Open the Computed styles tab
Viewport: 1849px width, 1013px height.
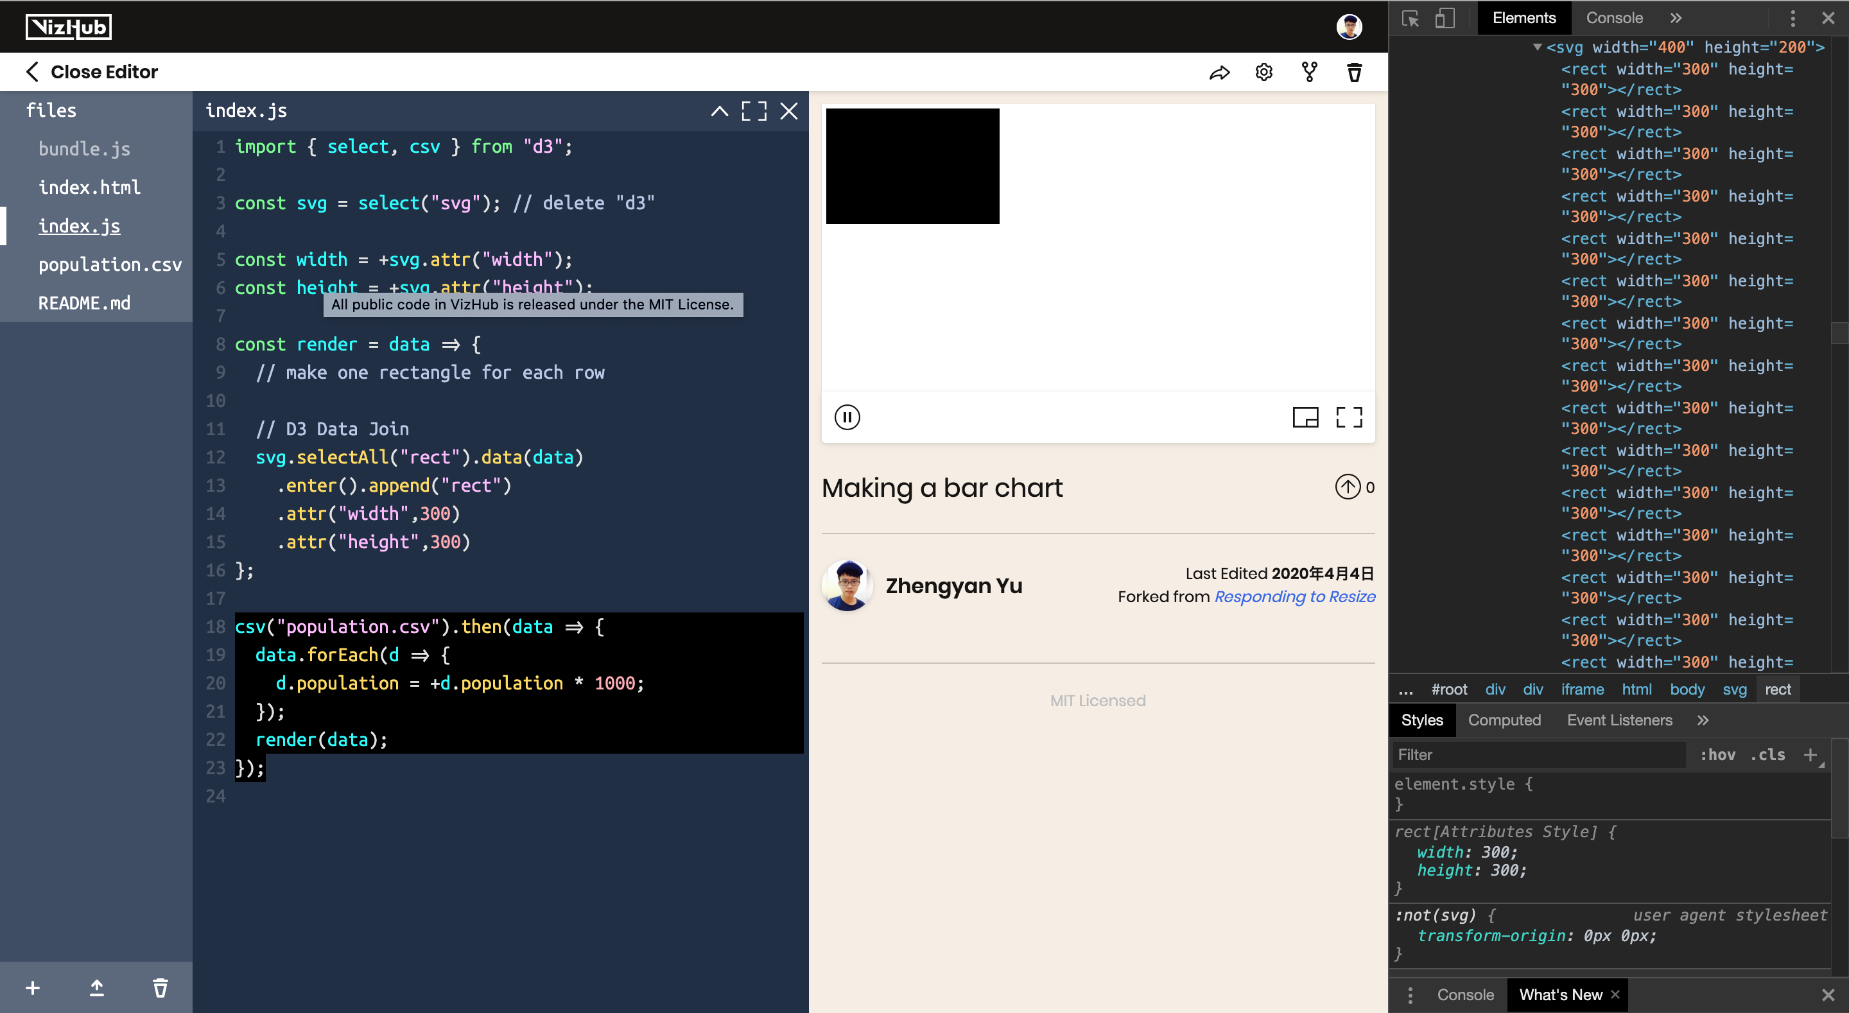(1504, 720)
